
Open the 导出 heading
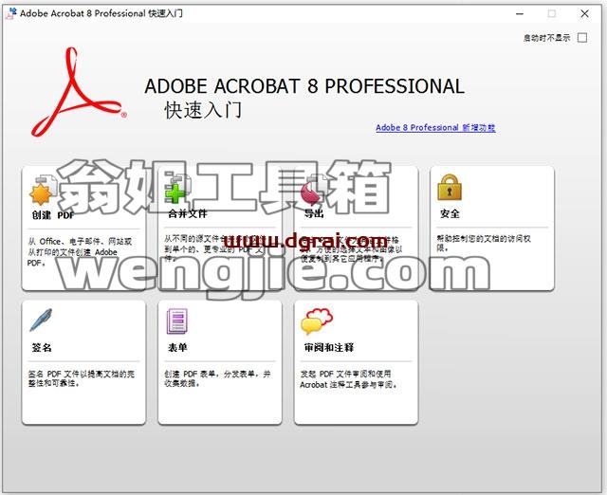314,213
